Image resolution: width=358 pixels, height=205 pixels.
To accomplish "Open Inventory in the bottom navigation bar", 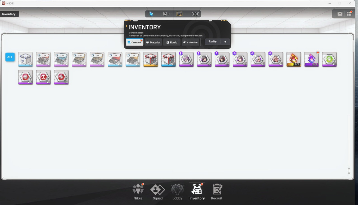I will click(x=197, y=192).
